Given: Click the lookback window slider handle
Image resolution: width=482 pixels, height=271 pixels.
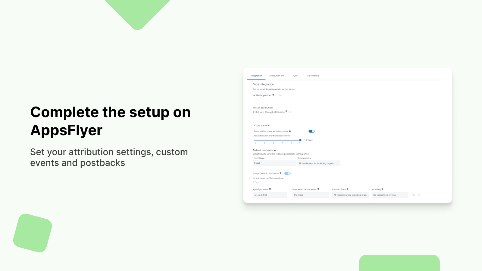Looking at the screenshot, I should (300, 140).
